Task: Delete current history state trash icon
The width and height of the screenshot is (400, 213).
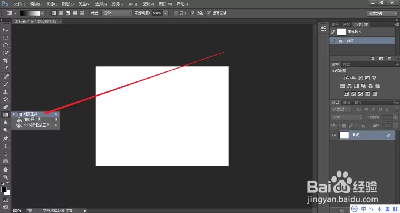Action: click(x=390, y=59)
